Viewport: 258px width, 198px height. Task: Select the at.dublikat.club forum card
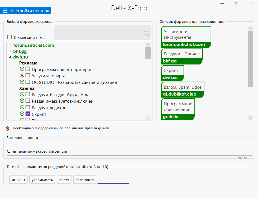[x=183, y=90]
